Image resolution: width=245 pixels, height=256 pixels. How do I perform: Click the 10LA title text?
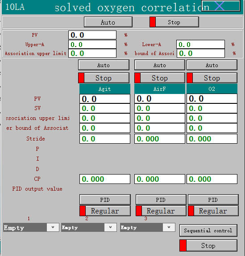pyautogui.click(x=15, y=7)
